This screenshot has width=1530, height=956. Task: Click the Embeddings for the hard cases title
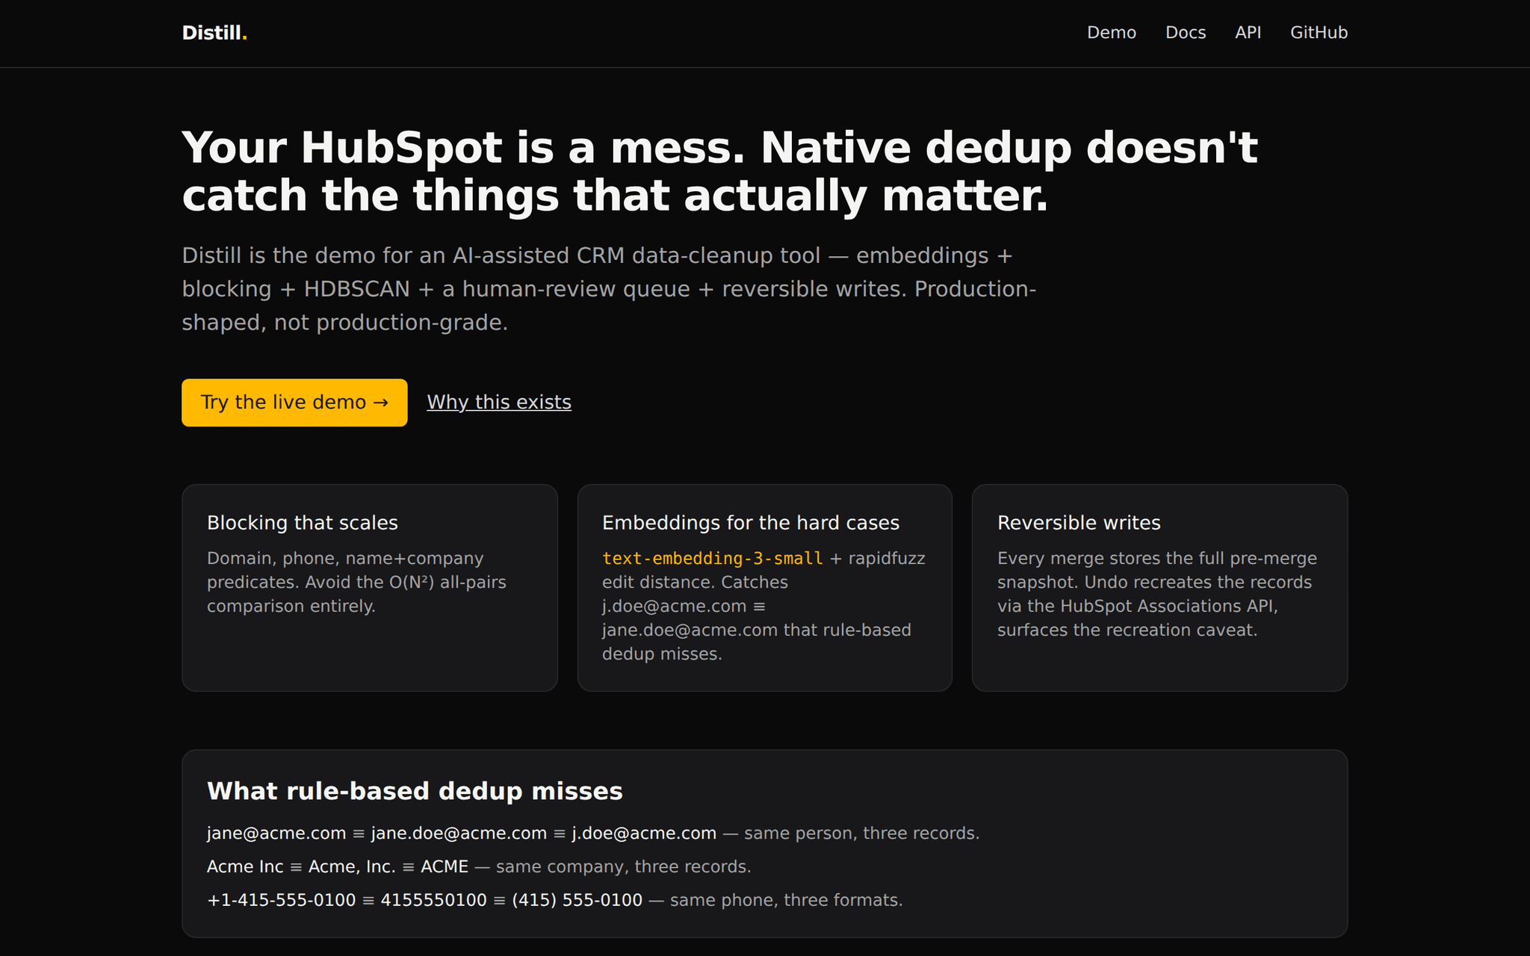pos(751,523)
